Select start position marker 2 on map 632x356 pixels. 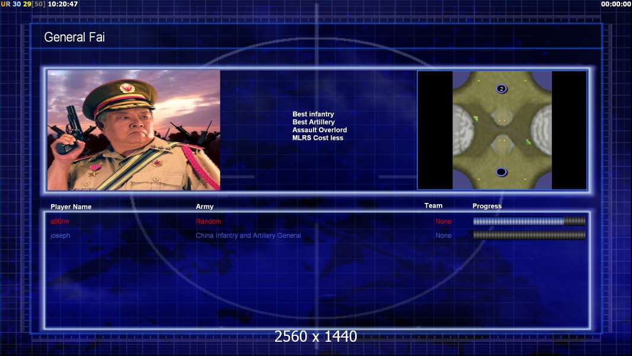point(502,88)
